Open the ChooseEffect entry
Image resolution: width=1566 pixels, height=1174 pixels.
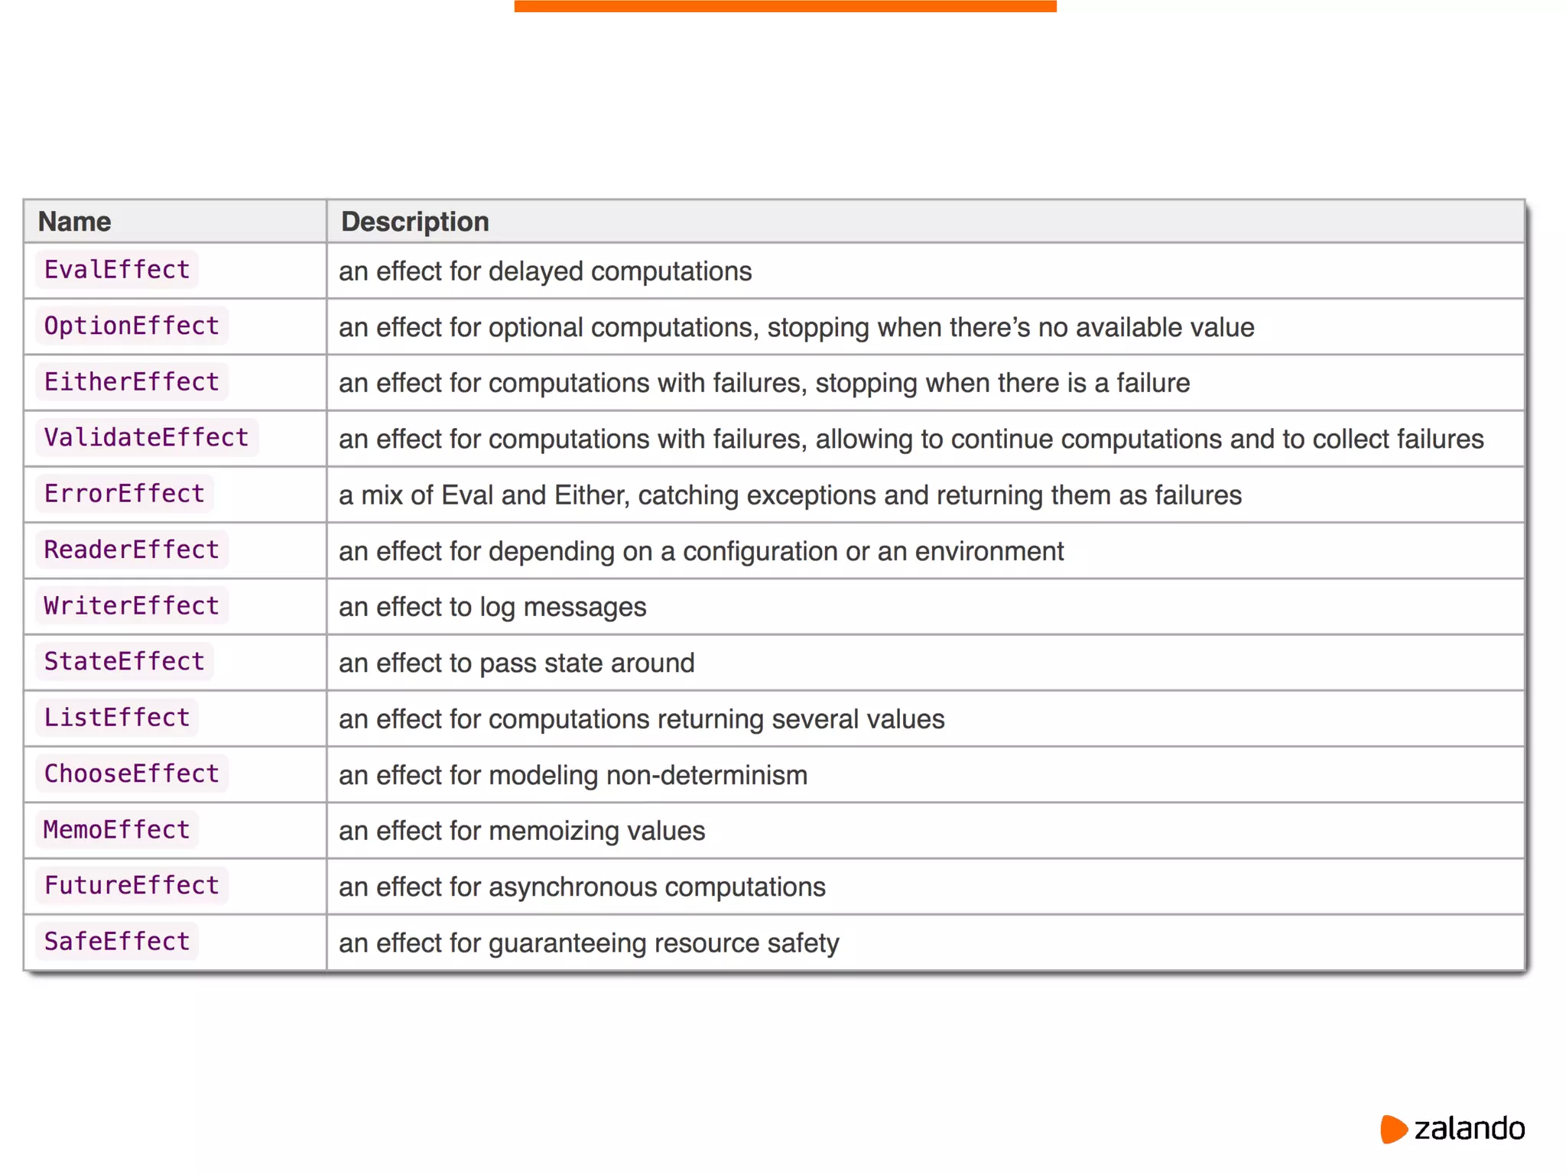132,773
